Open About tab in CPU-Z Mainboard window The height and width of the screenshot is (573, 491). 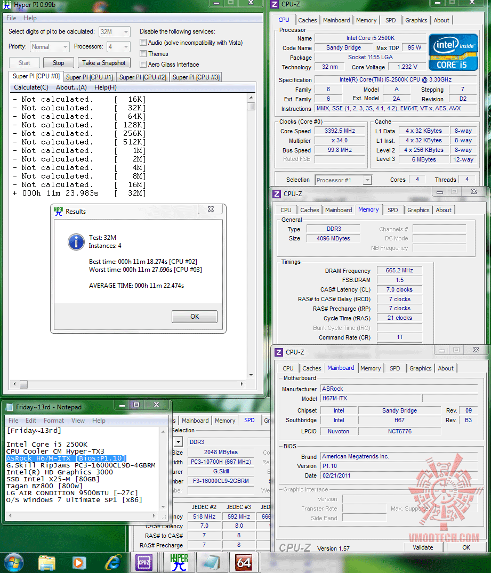446,368
